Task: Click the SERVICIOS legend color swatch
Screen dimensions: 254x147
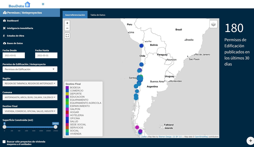Action: (x=67, y=127)
